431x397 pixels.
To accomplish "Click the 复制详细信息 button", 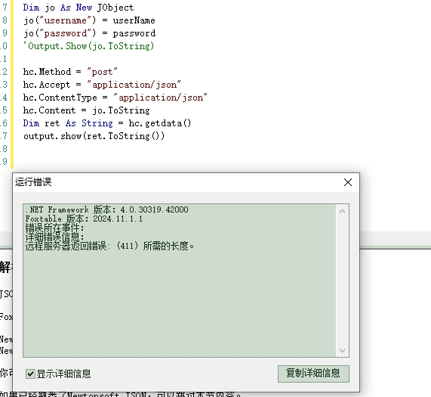I will pyautogui.click(x=313, y=374).
